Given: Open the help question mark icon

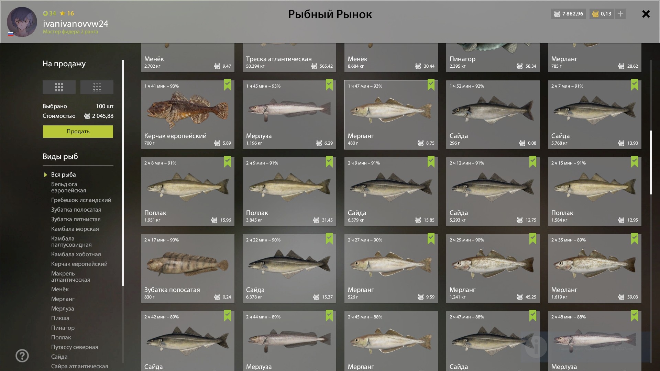Looking at the screenshot, I should (22, 356).
